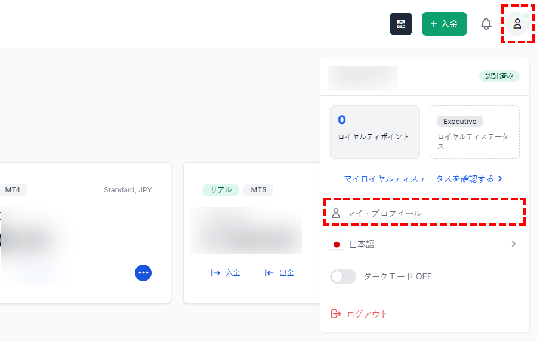Click the green 入金 deposit button

click(444, 24)
